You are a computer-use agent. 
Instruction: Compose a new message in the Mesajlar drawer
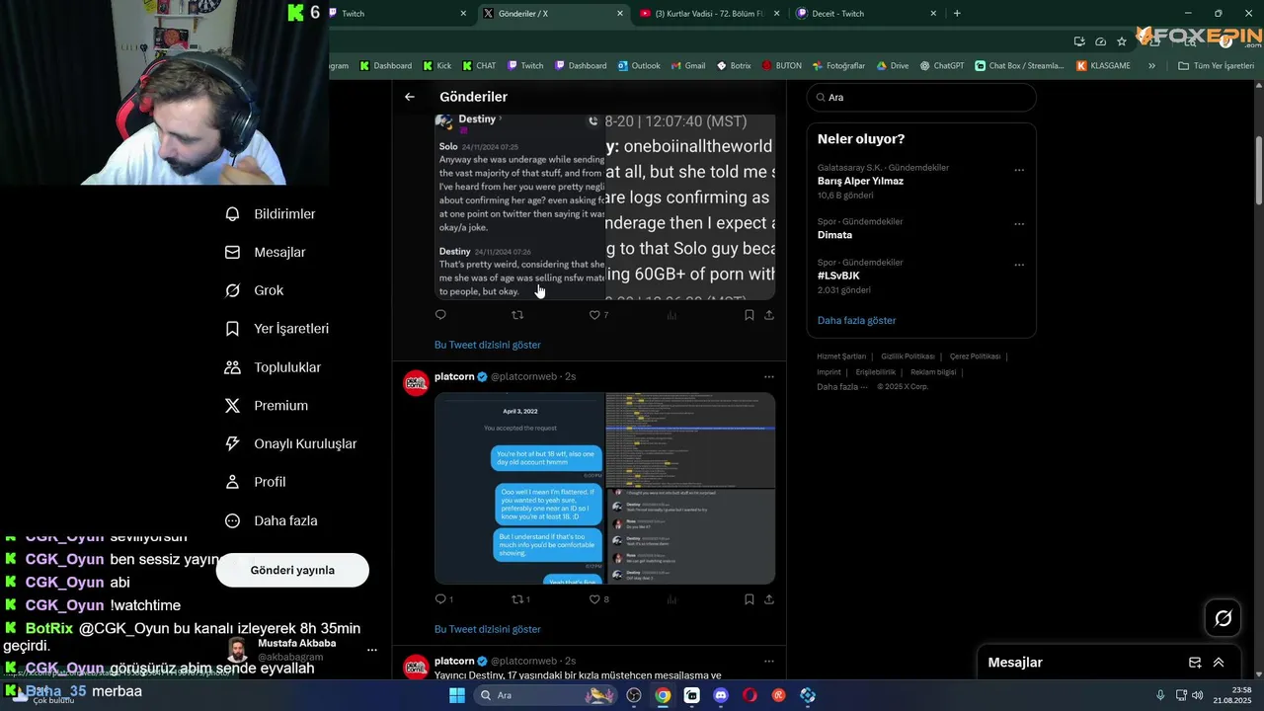(1195, 663)
